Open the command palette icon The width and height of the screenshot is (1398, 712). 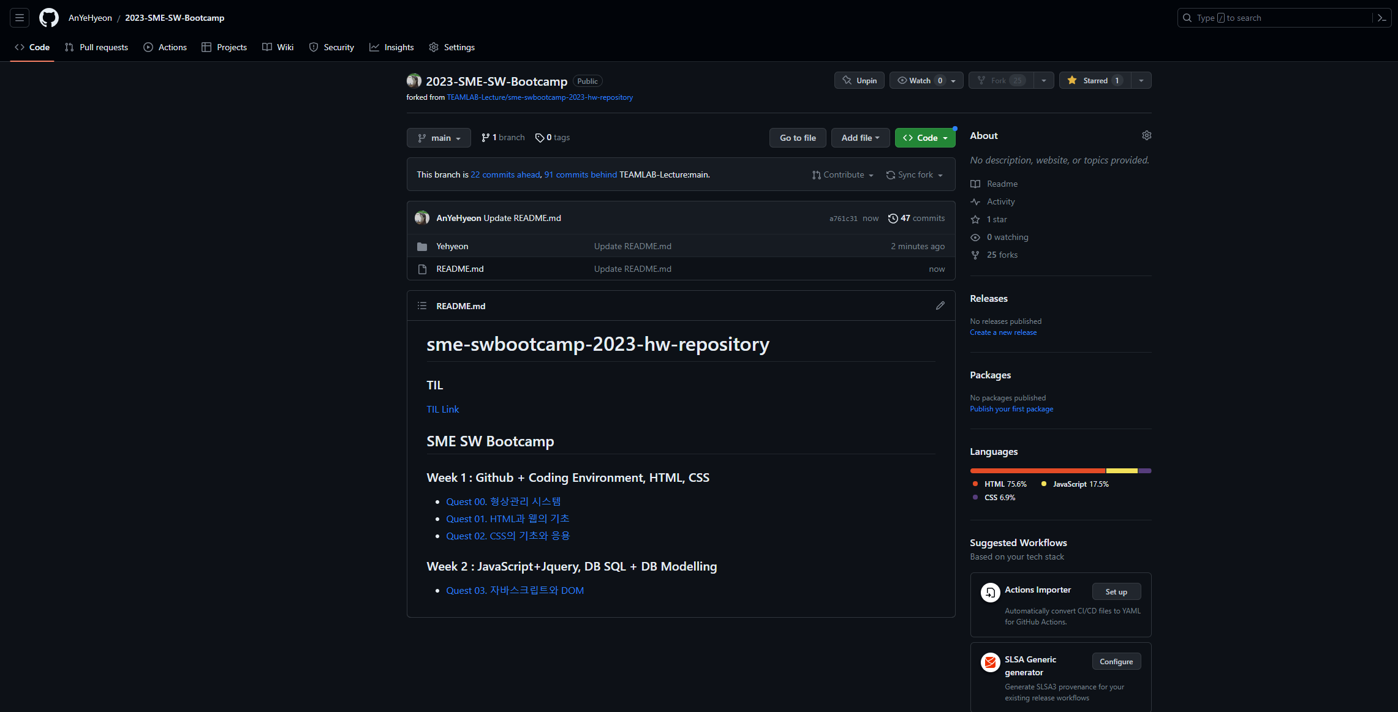tap(1381, 18)
